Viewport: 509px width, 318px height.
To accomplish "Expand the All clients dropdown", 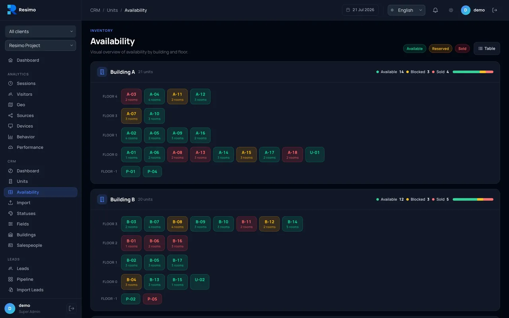I will 41,31.
